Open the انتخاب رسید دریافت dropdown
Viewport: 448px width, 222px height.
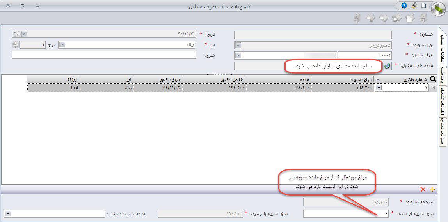coord(8,213)
